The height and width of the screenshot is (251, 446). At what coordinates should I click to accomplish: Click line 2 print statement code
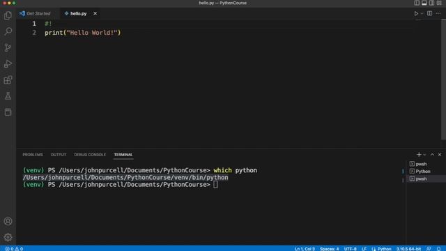click(x=82, y=33)
